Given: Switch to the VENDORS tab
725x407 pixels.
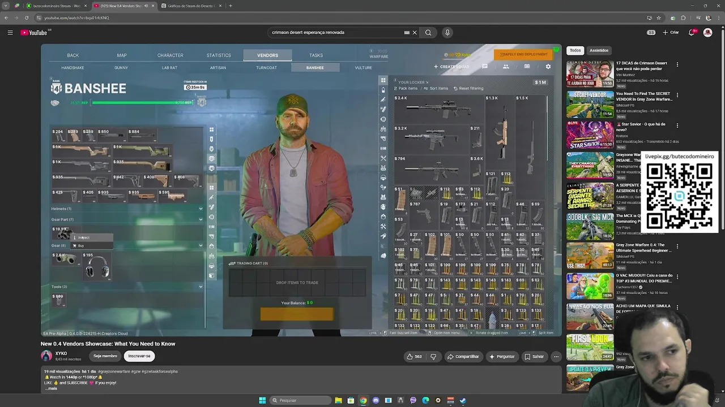Looking at the screenshot, I should tap(267, 55).
